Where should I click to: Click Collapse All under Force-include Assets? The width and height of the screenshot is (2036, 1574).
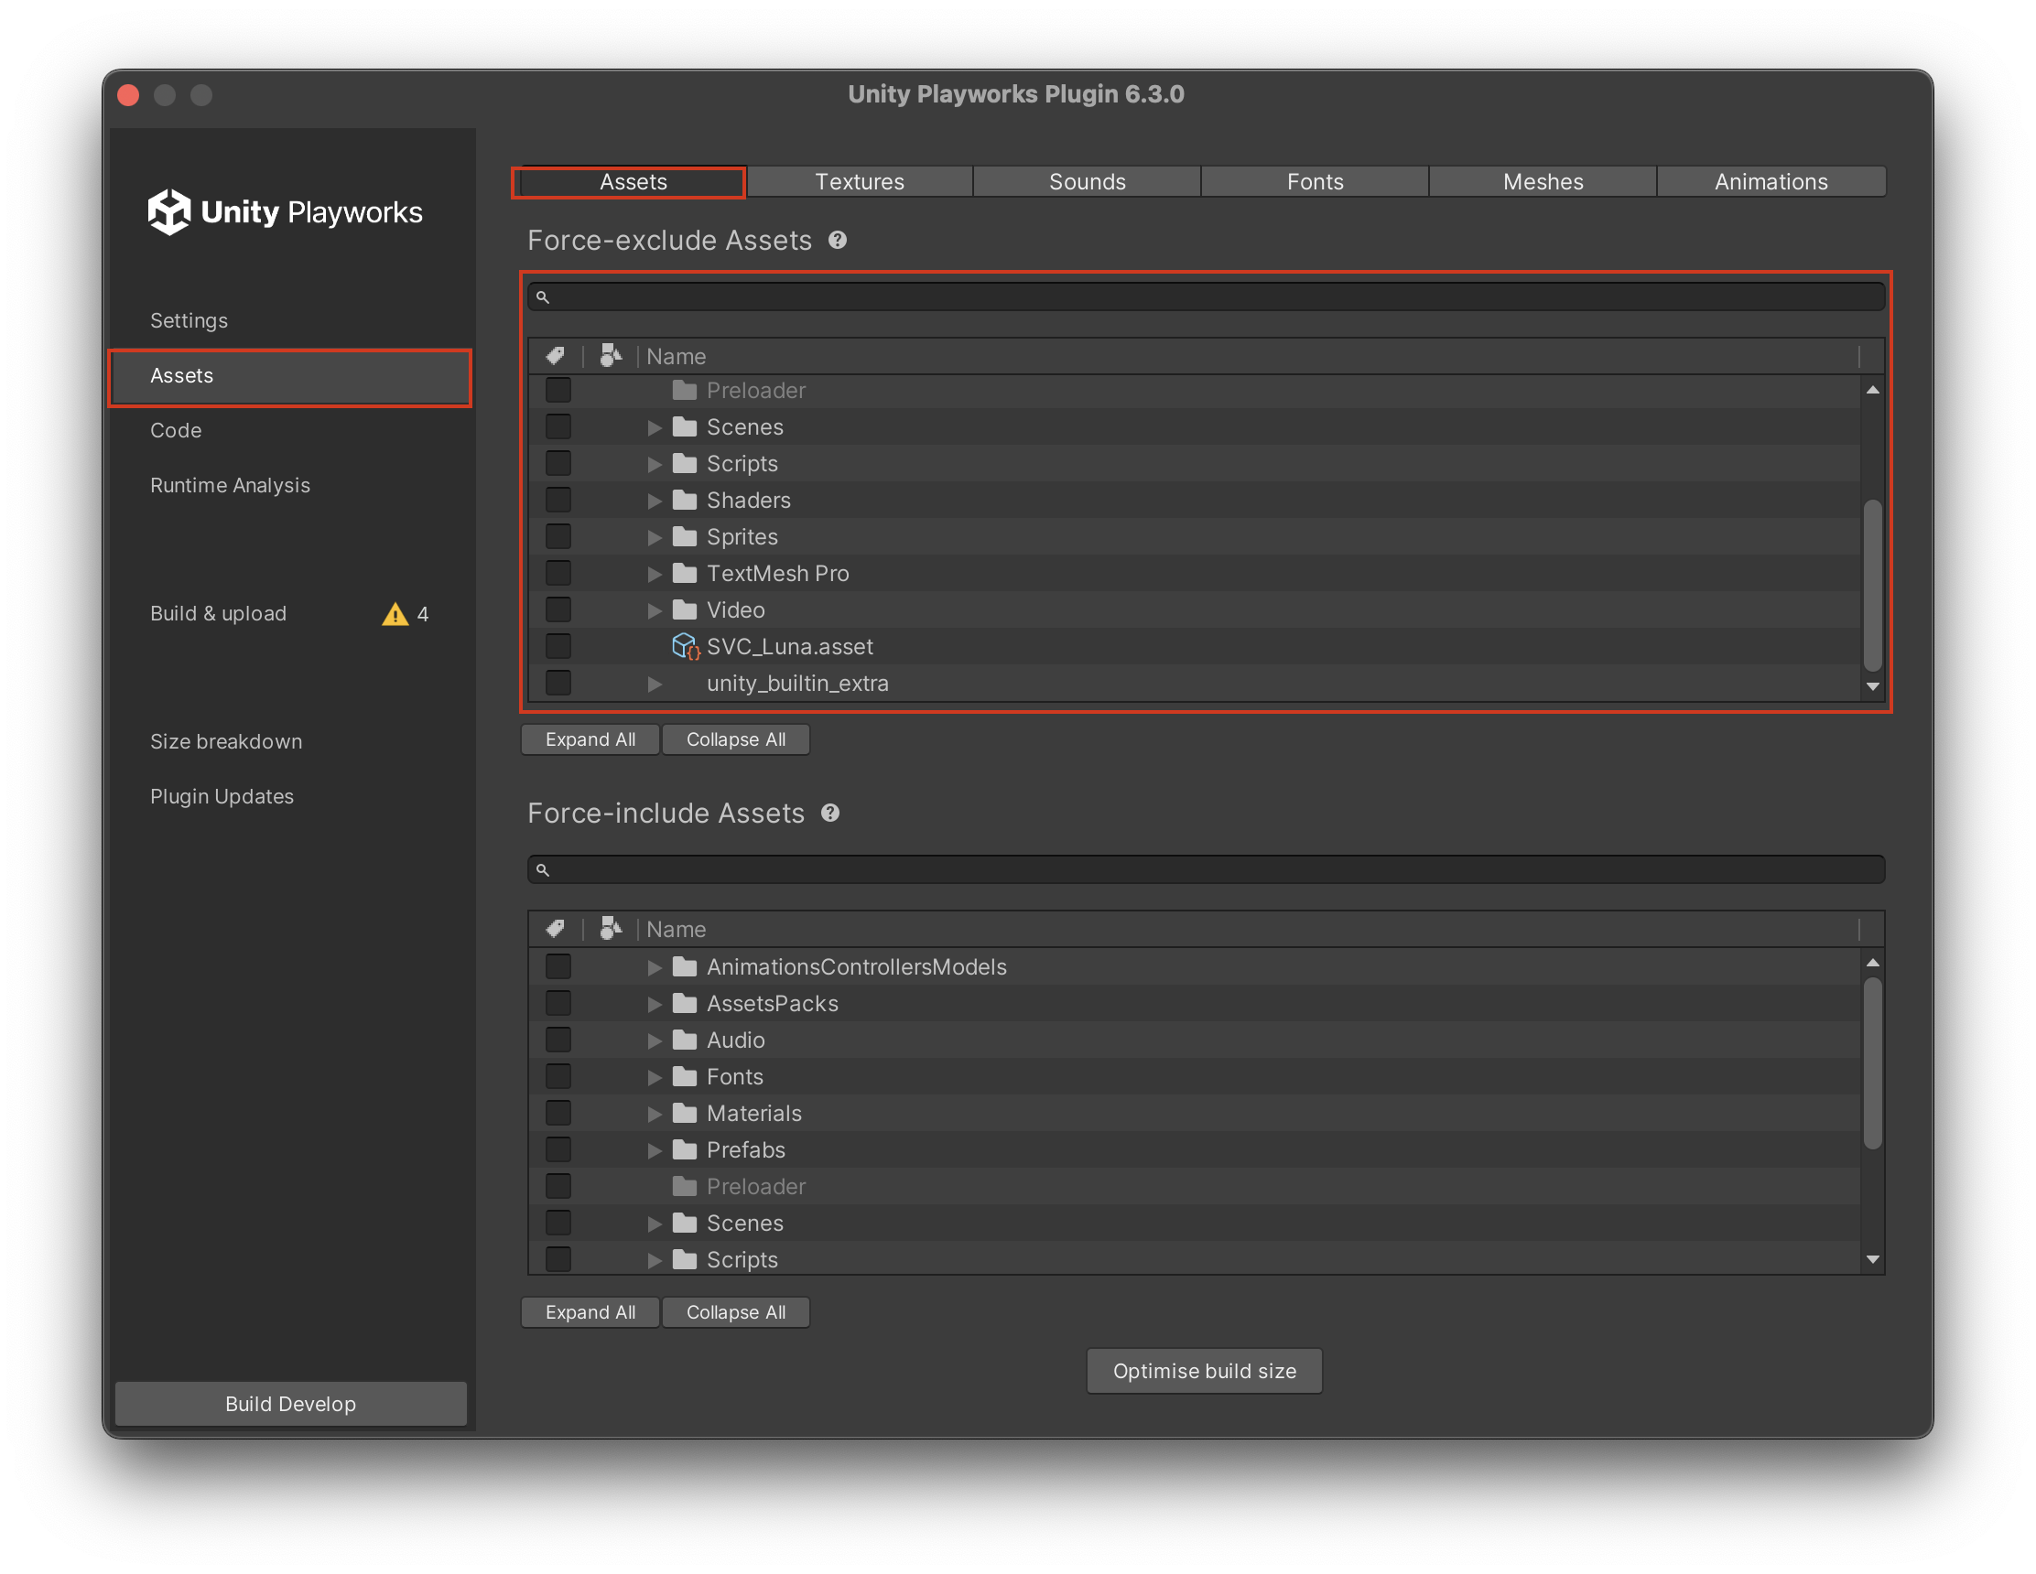click(x=735, y=1312)
